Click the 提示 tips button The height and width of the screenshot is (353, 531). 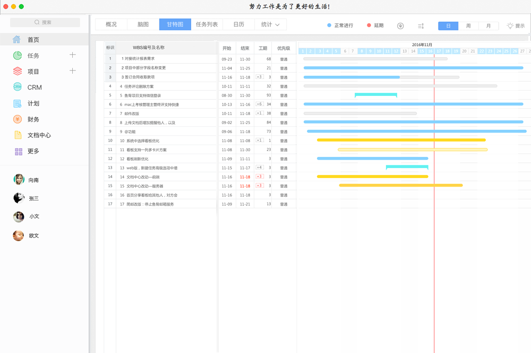click(x=515, y=25)
